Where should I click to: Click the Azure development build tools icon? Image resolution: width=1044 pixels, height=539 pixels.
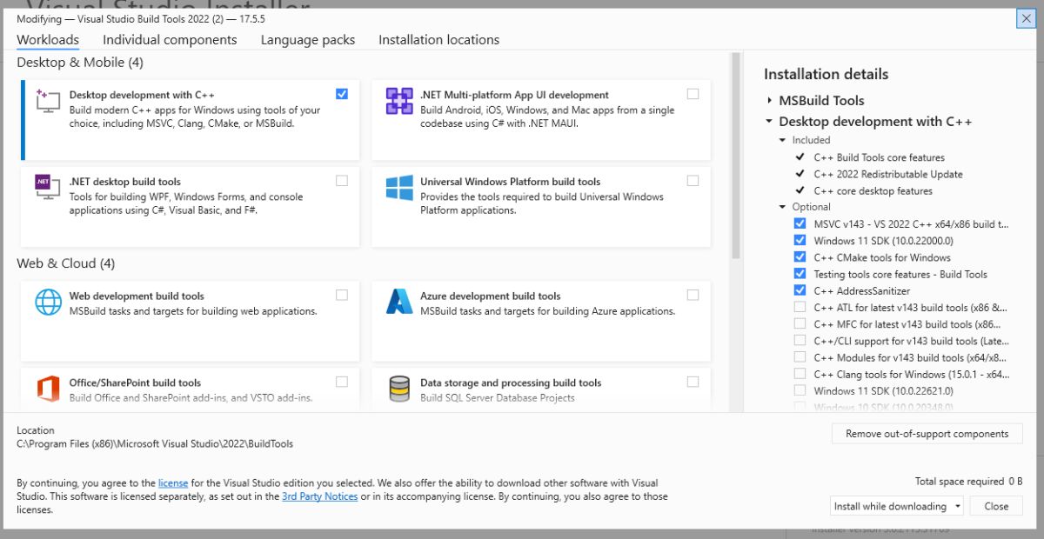point(399,302)
